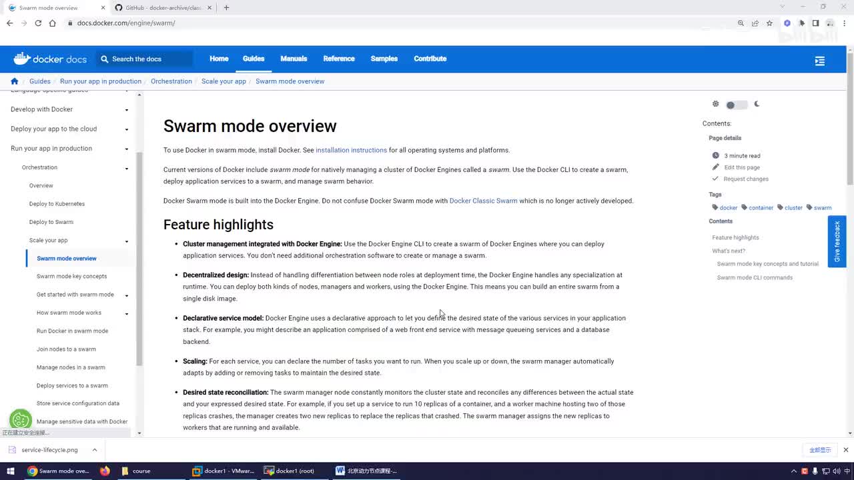Click the 全部显示 show all downloads button

coord(820,450)
